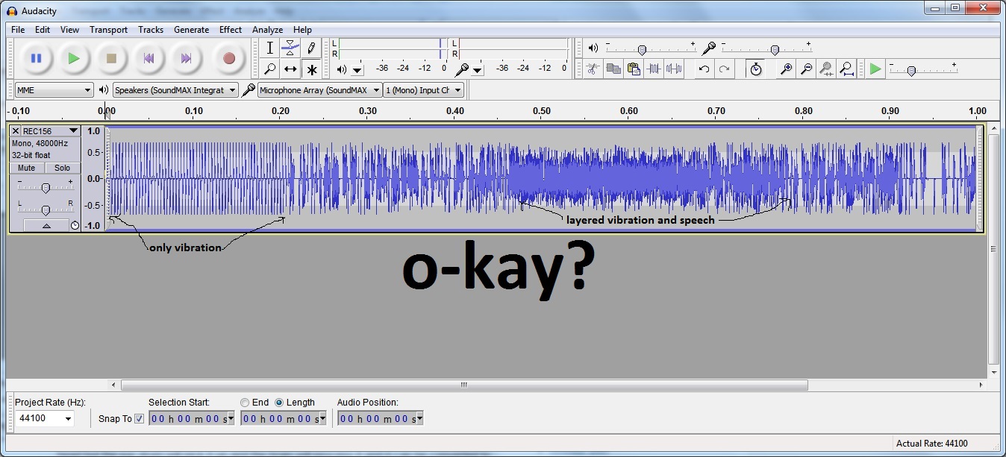The image size is (1006, 457).
Task: Open the Effect menu
Action: [230, 30]
